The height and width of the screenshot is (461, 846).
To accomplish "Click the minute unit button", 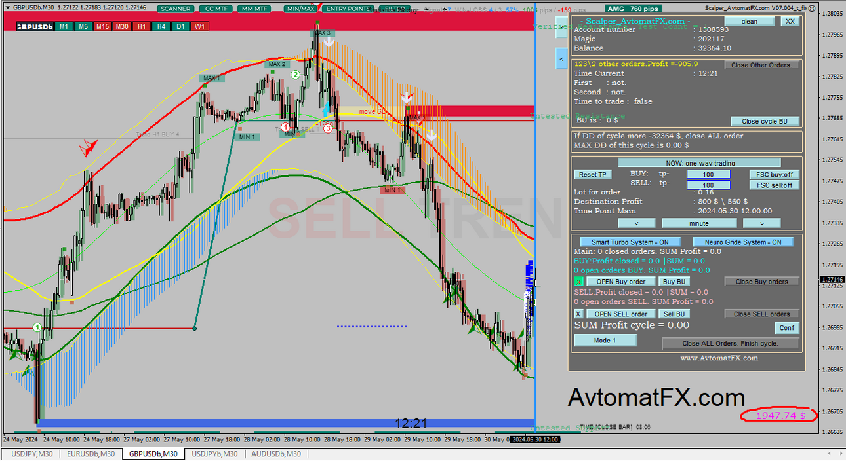I will [698, 223].
